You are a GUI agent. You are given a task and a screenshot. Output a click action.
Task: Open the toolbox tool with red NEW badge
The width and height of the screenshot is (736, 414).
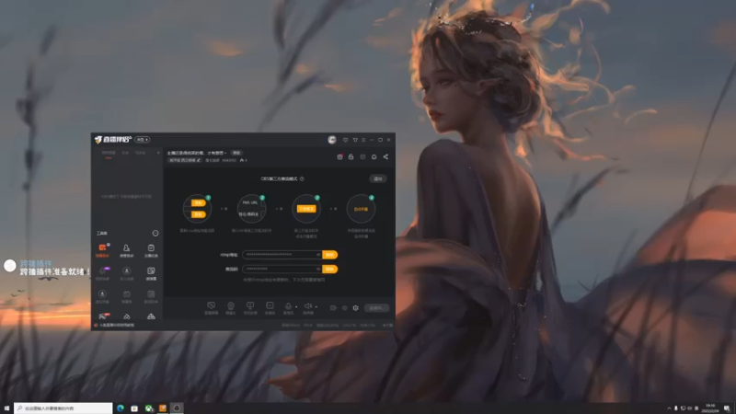click(102, 316)
